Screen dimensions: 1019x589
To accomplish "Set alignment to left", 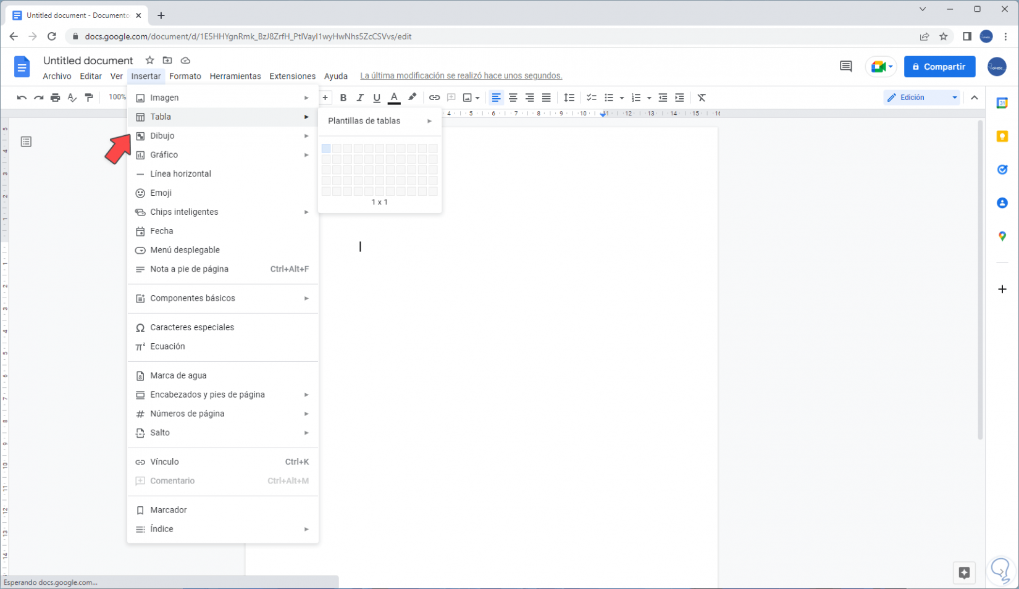I will (496, 98).
